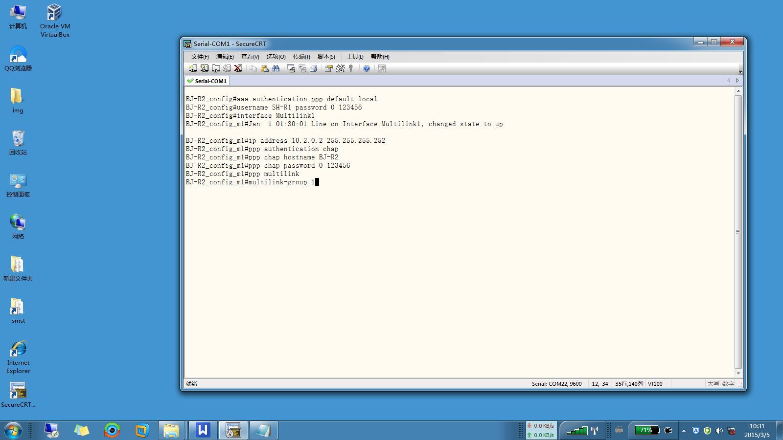This screenshot has width=783, height=440.
Task: Click the 就绪 status bar text
Action: point(191,384)
